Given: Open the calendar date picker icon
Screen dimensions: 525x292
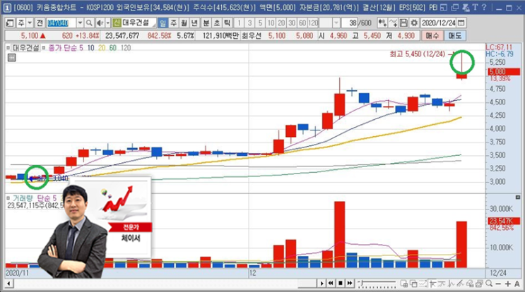Looking at the screenshot, I should click(461, 23).
